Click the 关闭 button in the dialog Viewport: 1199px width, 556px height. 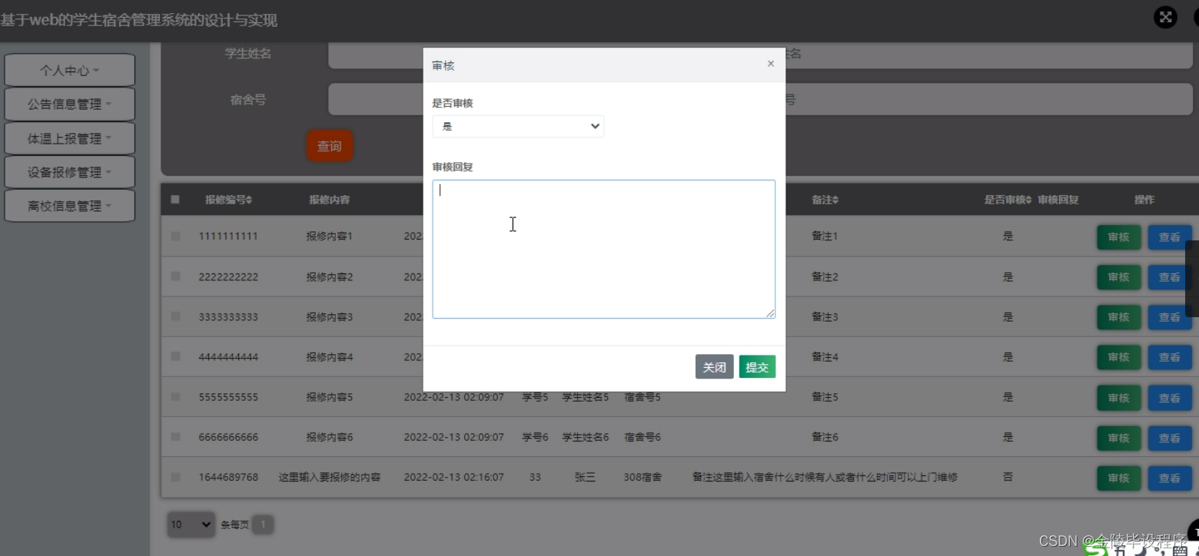[714, 366]
